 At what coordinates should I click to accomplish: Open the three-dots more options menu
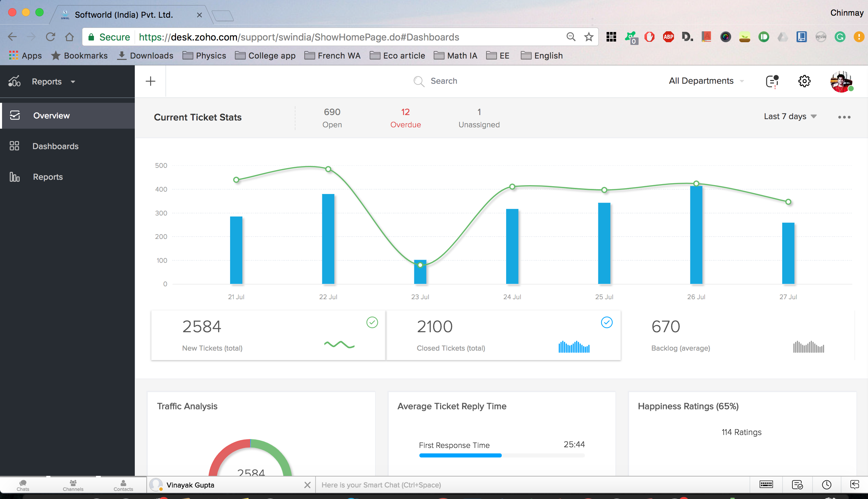tap(844, 117)
